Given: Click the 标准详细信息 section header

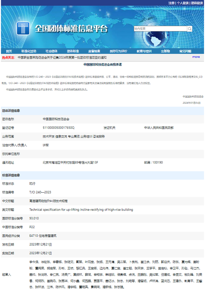Looking at the screenshot, I should (11, 175).
